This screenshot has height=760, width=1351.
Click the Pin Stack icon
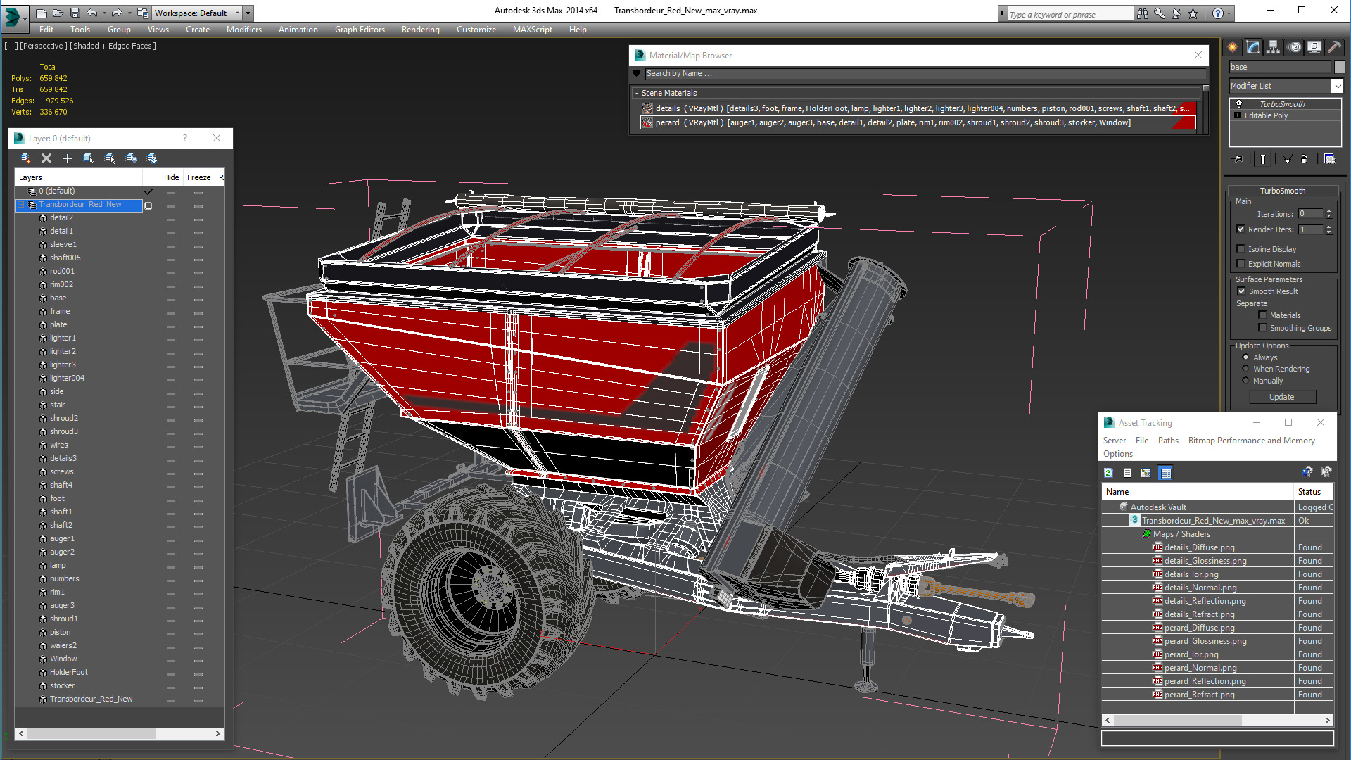[1238, 159]
